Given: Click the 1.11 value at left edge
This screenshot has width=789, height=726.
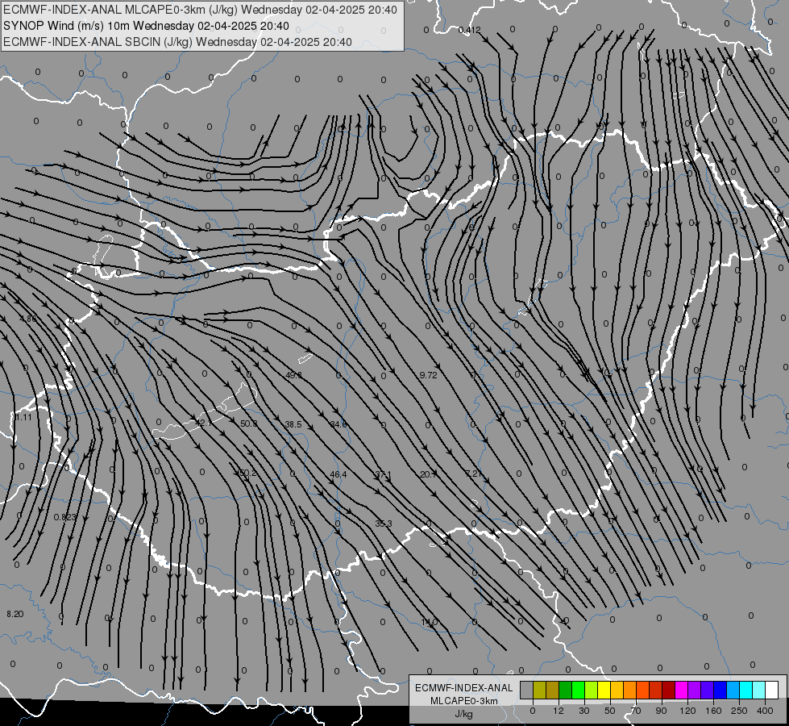Looking at the screenshot, I should click(x=23, y=418).
